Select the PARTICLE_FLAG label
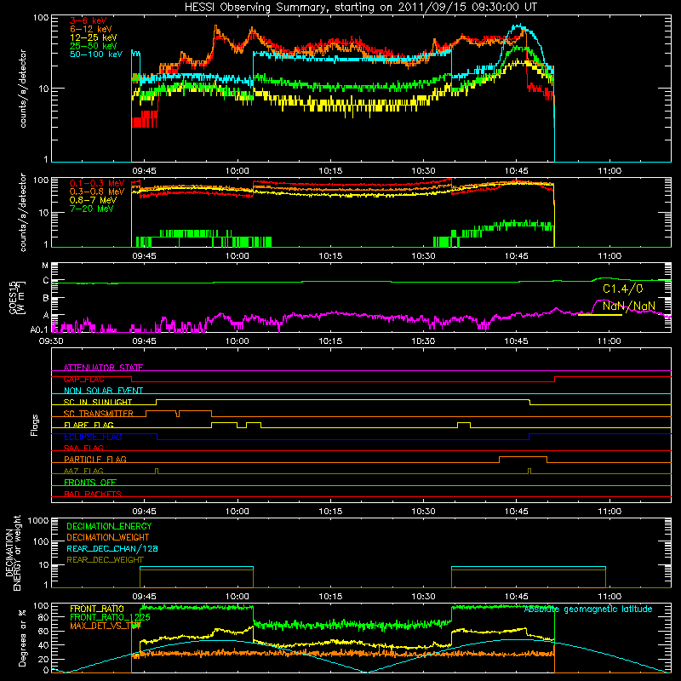This screenshot has width=681, height=681. [x=95, y=459]
